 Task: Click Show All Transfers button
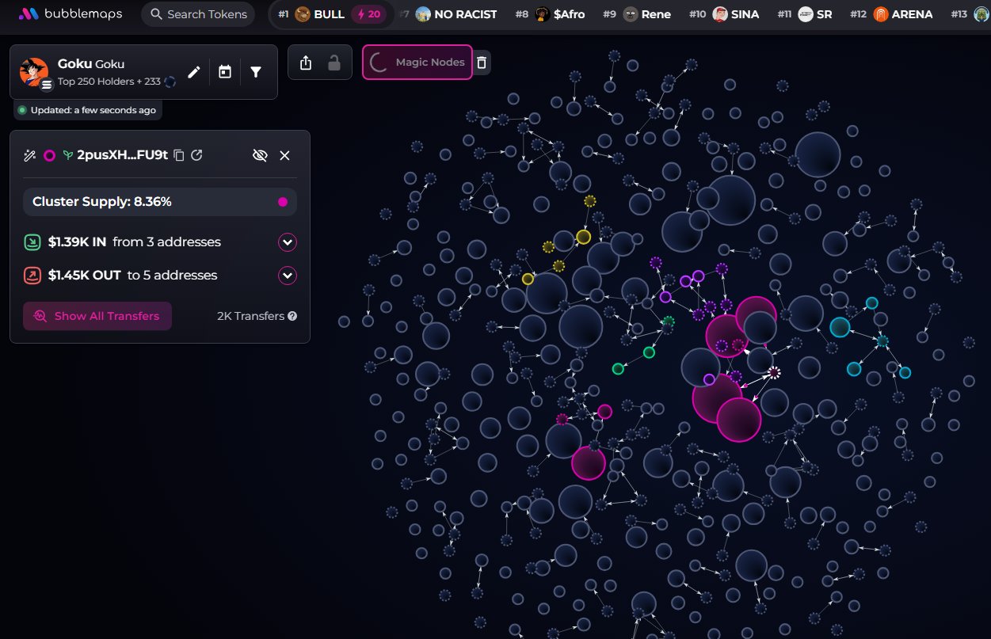[97, 316]
